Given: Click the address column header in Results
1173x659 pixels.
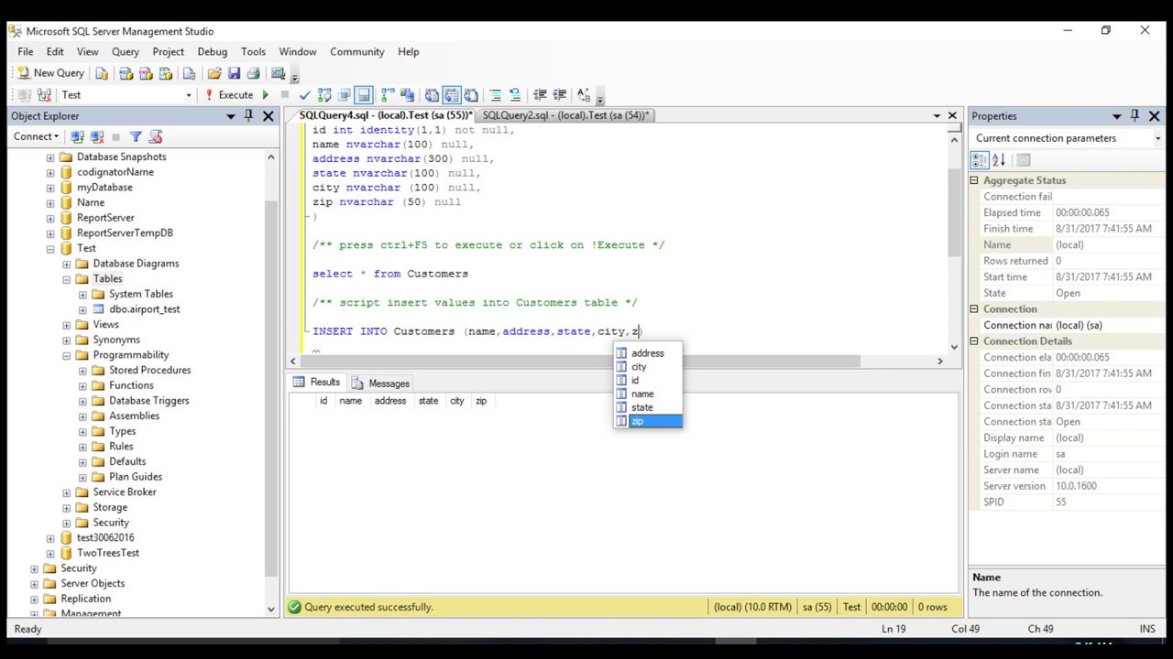Looking at the screenshot, I should click(x=389, y=401).
